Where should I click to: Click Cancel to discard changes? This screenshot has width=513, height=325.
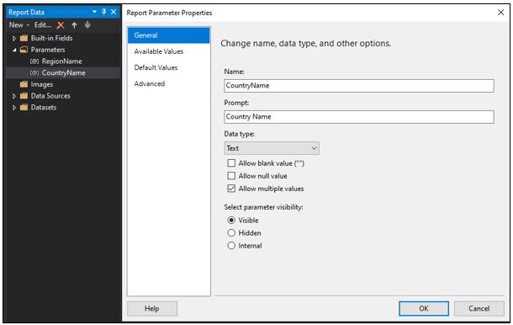[479, 309]
